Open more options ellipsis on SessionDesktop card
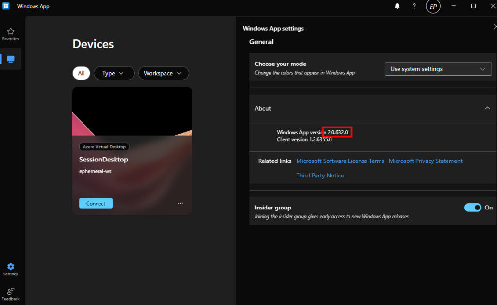This screenshot has height=305, width=497. coord(180,203)
